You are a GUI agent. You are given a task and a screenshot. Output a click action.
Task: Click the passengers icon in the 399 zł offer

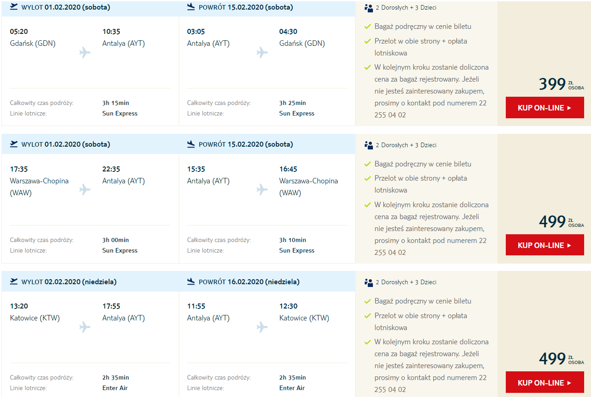[369, 8]
